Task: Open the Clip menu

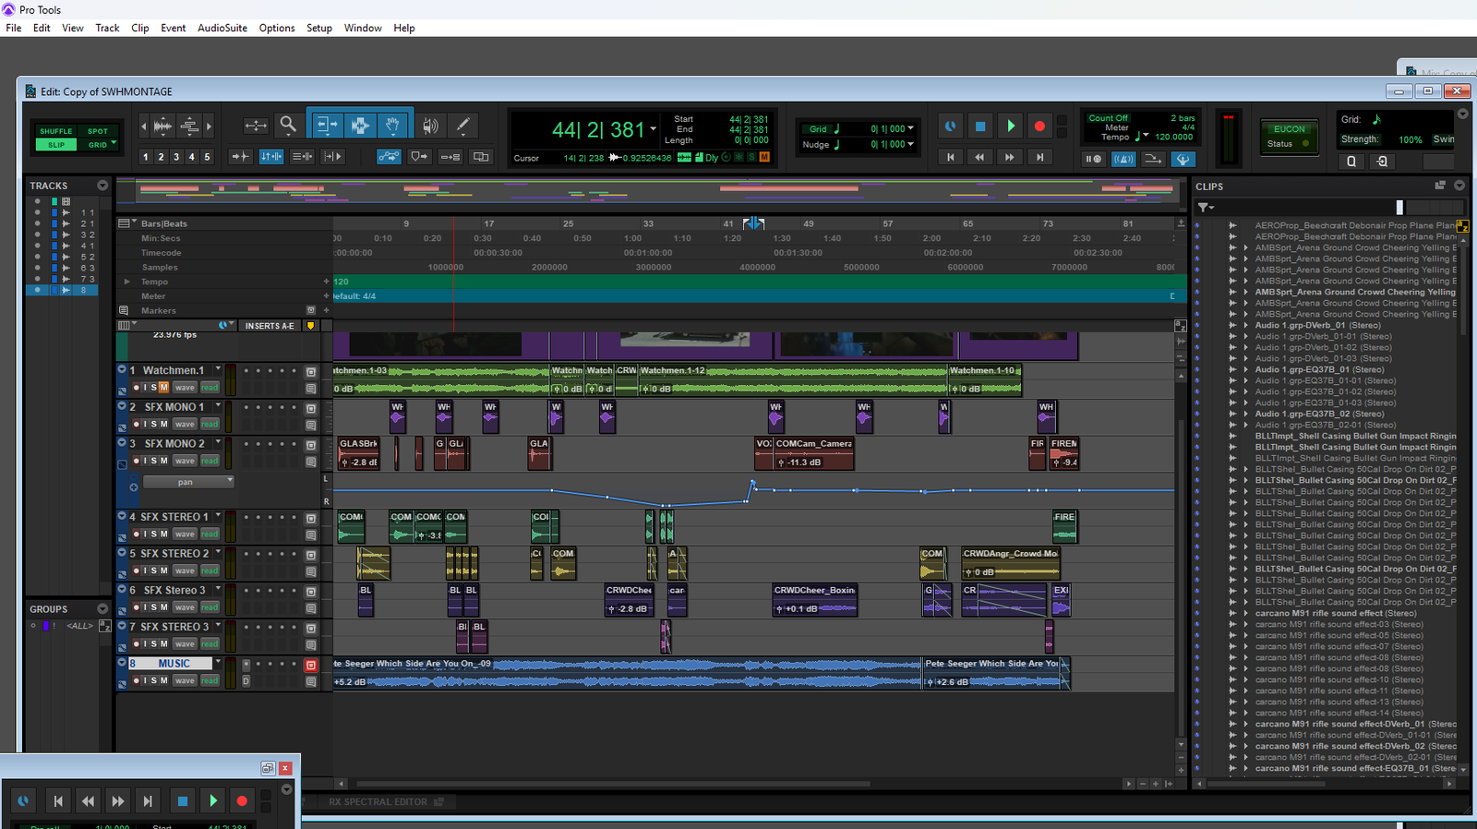Action: click(140, 28)
